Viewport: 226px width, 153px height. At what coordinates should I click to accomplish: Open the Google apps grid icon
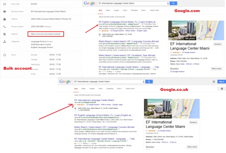pyautogui.click(x=214, y=82)
